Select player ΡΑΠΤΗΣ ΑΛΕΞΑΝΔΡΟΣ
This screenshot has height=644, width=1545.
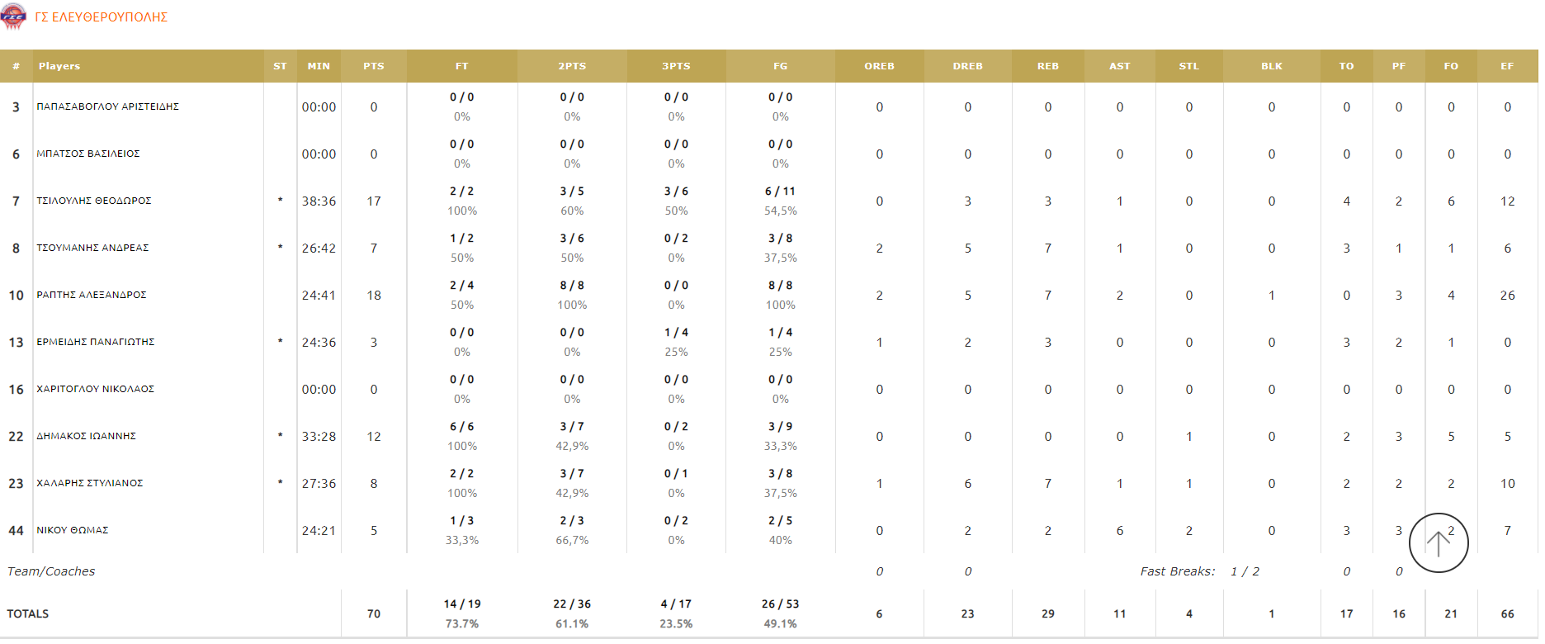[x=92, y=295]
